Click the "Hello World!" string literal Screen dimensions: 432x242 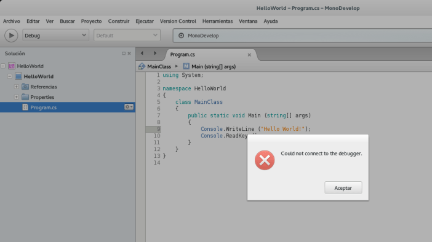click(282, 129)
